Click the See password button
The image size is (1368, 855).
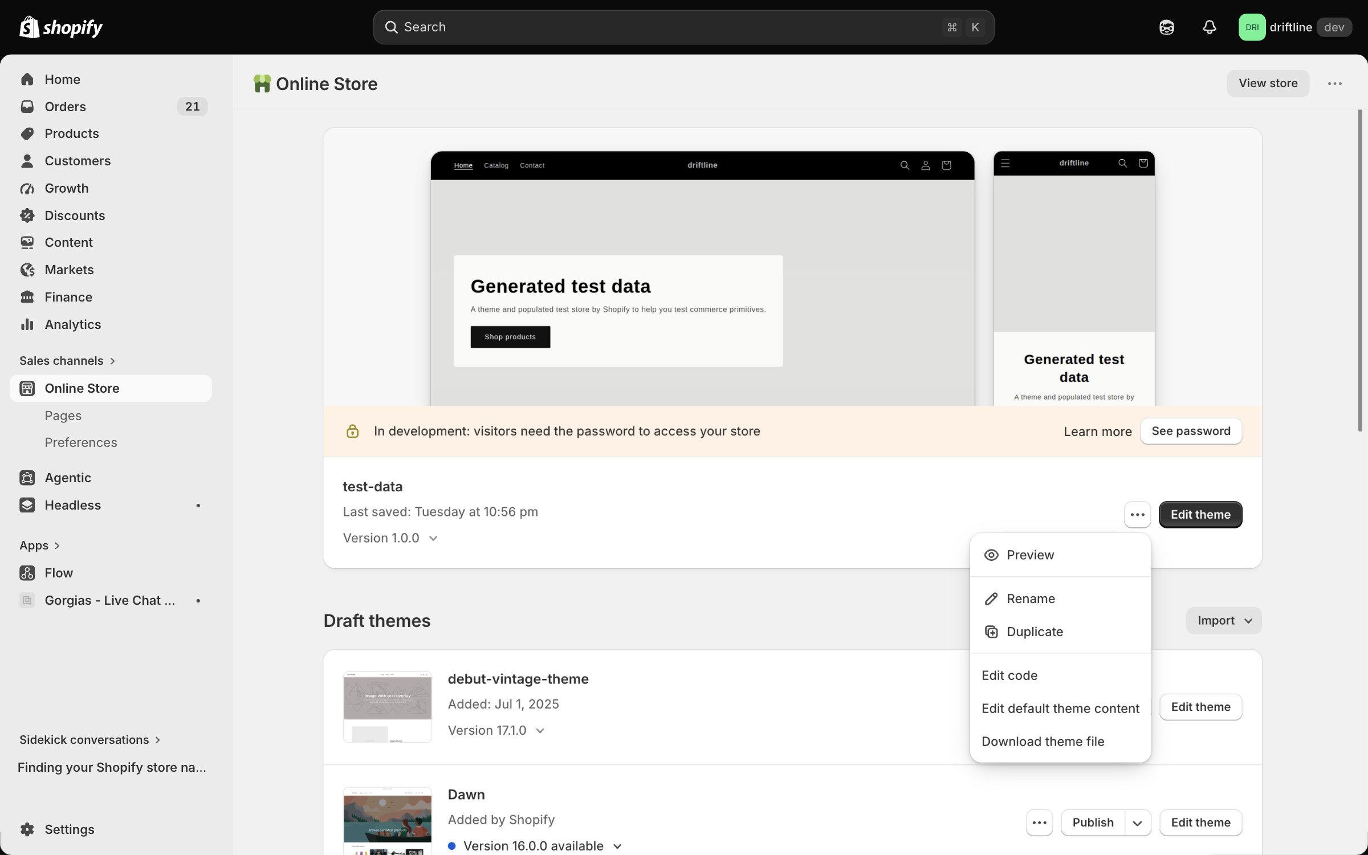[x=1191, y=431]
